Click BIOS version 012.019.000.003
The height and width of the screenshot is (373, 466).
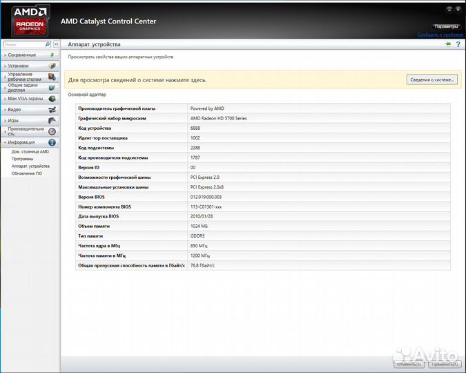pyautogui.click(x=206, y=197)
